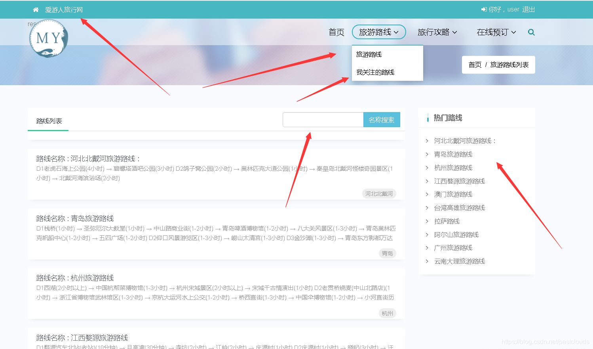The width and height of the screenshot is (593, 349).
Task: Click the home icon in top bar
Action: pos(36,10)
